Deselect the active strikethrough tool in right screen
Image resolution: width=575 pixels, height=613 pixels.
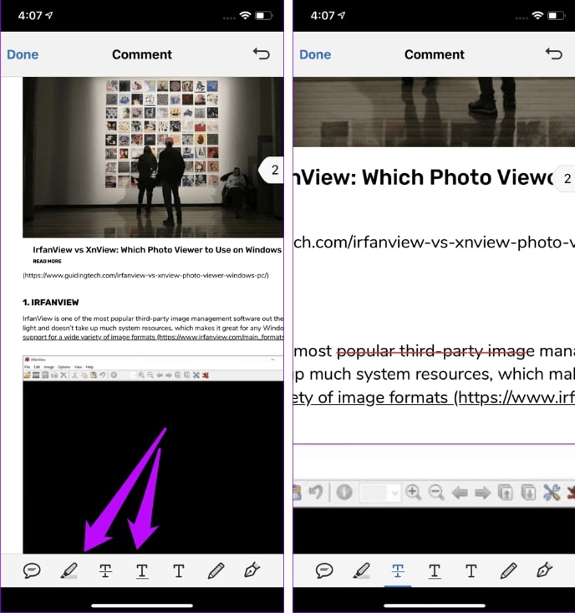398,571
